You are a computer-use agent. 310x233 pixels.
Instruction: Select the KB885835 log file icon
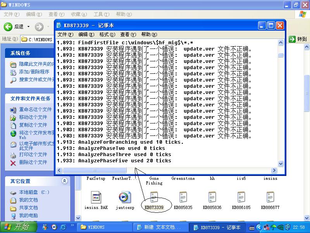(x=183, y=197)
